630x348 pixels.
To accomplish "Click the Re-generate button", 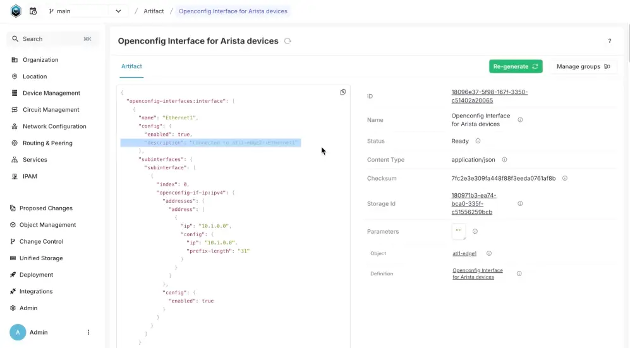I will tap(516, 66).
